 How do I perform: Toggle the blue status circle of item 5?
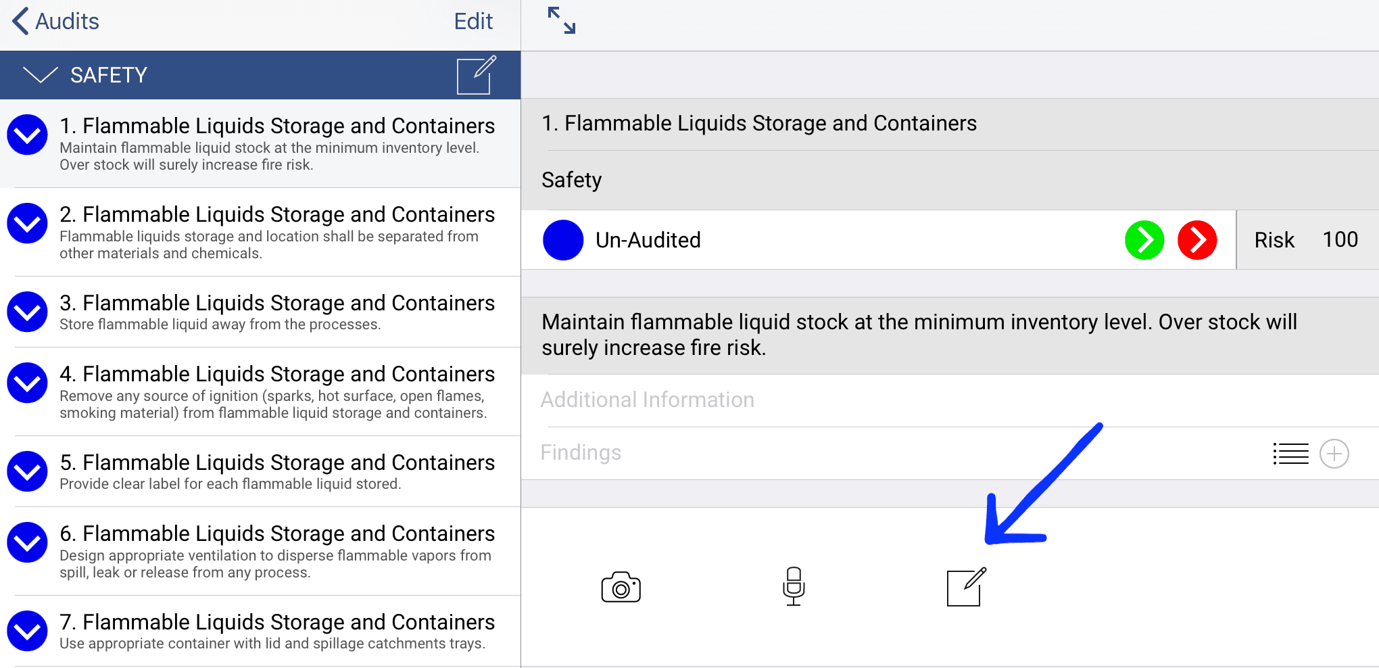[x=28, y=471]
